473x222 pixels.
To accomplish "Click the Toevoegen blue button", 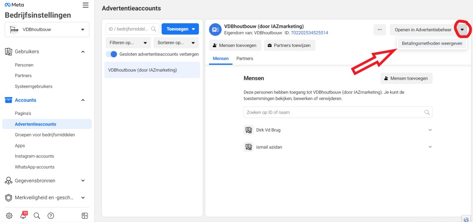I will pyautogui.click(x=180, y=29).
